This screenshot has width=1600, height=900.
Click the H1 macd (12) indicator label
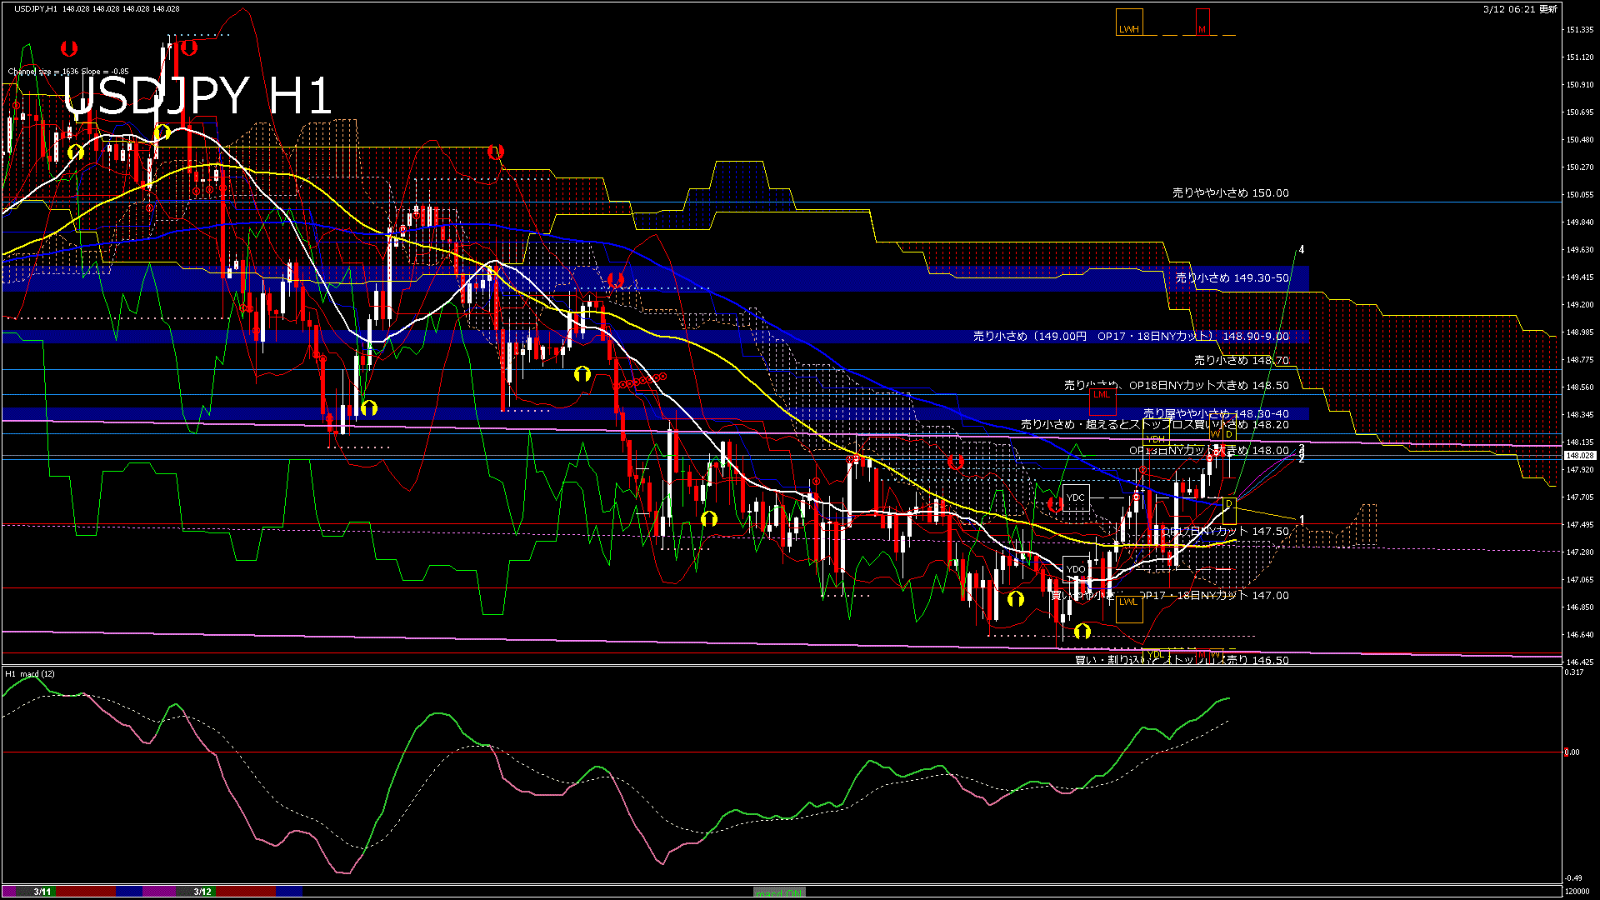[30, 673]
